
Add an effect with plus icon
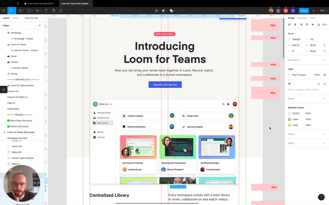[x=325, y=134]
